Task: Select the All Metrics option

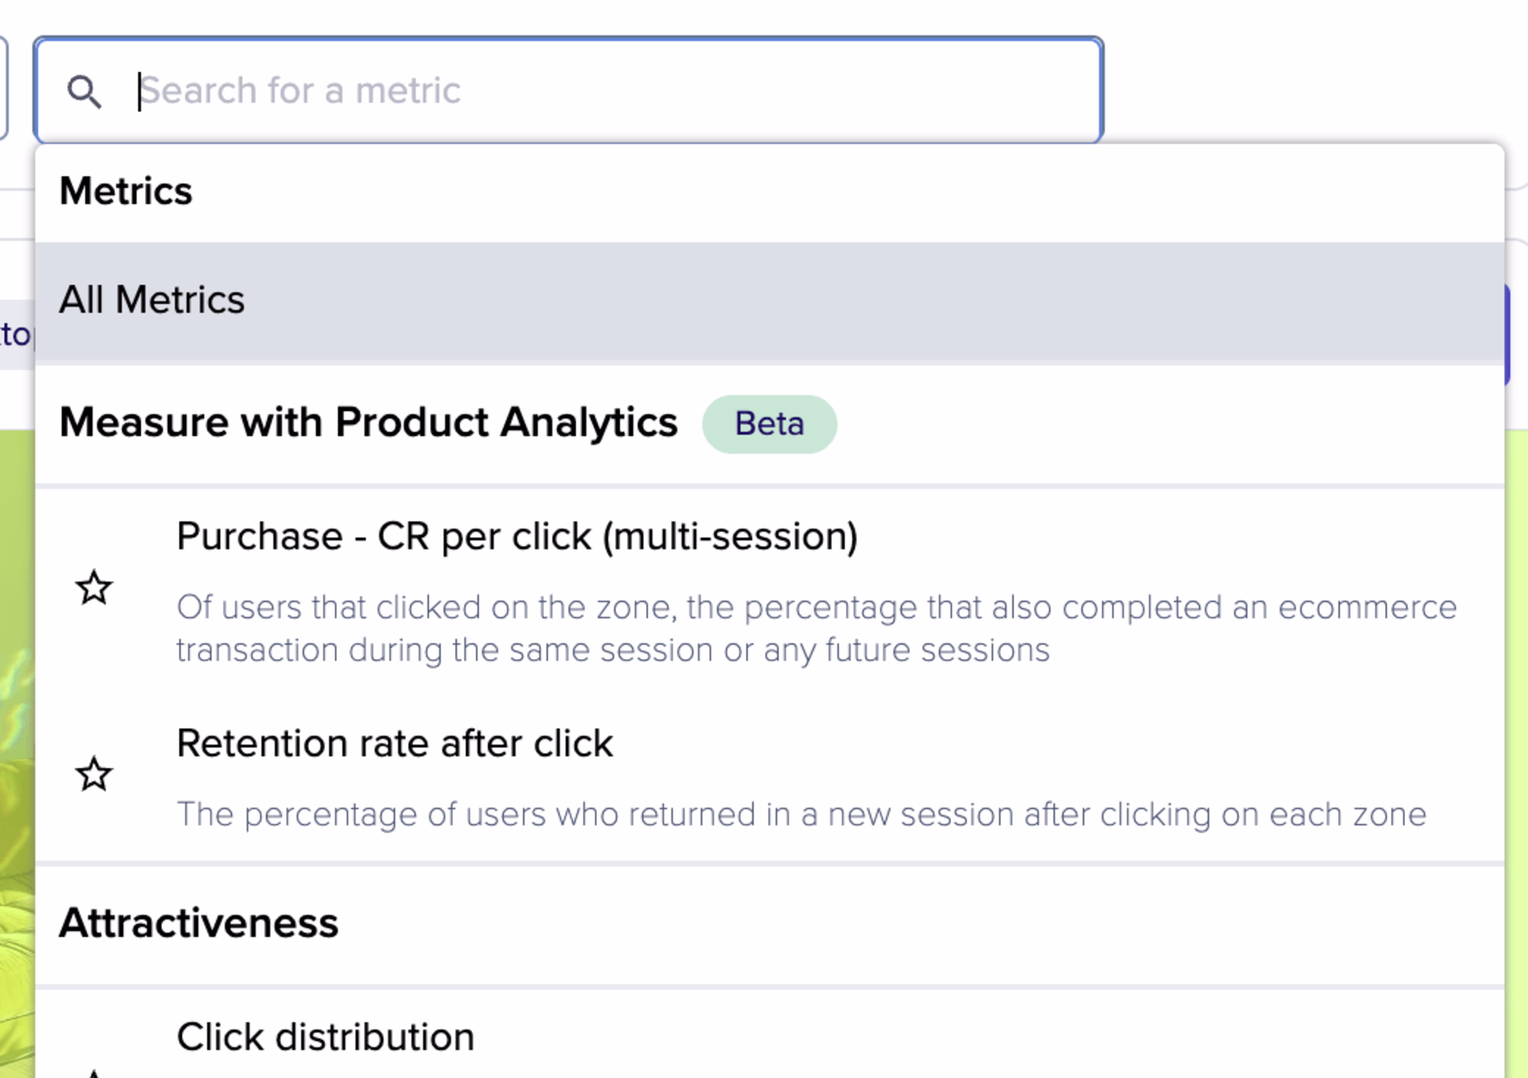Action: click(152, 300)
